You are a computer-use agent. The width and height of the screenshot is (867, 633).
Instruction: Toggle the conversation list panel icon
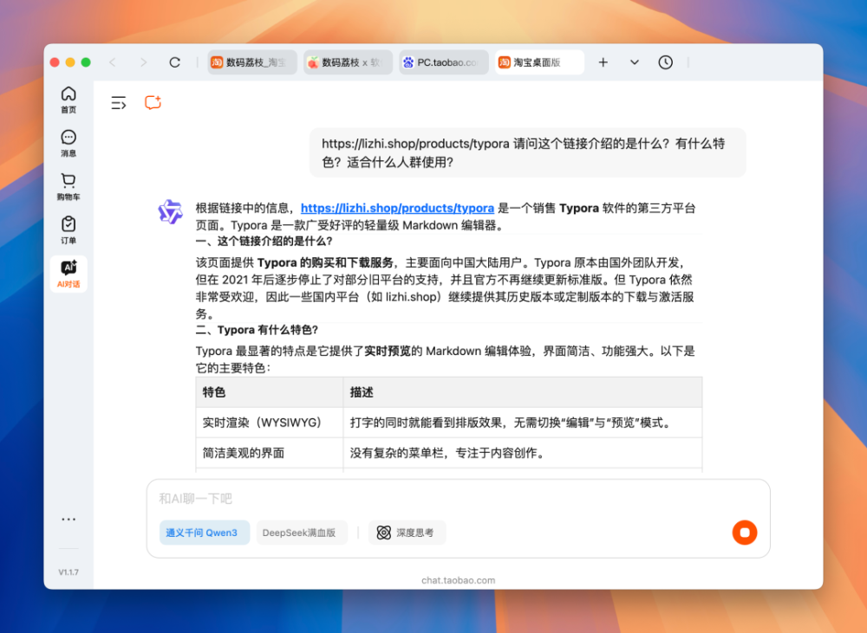[x=118, y=103]
